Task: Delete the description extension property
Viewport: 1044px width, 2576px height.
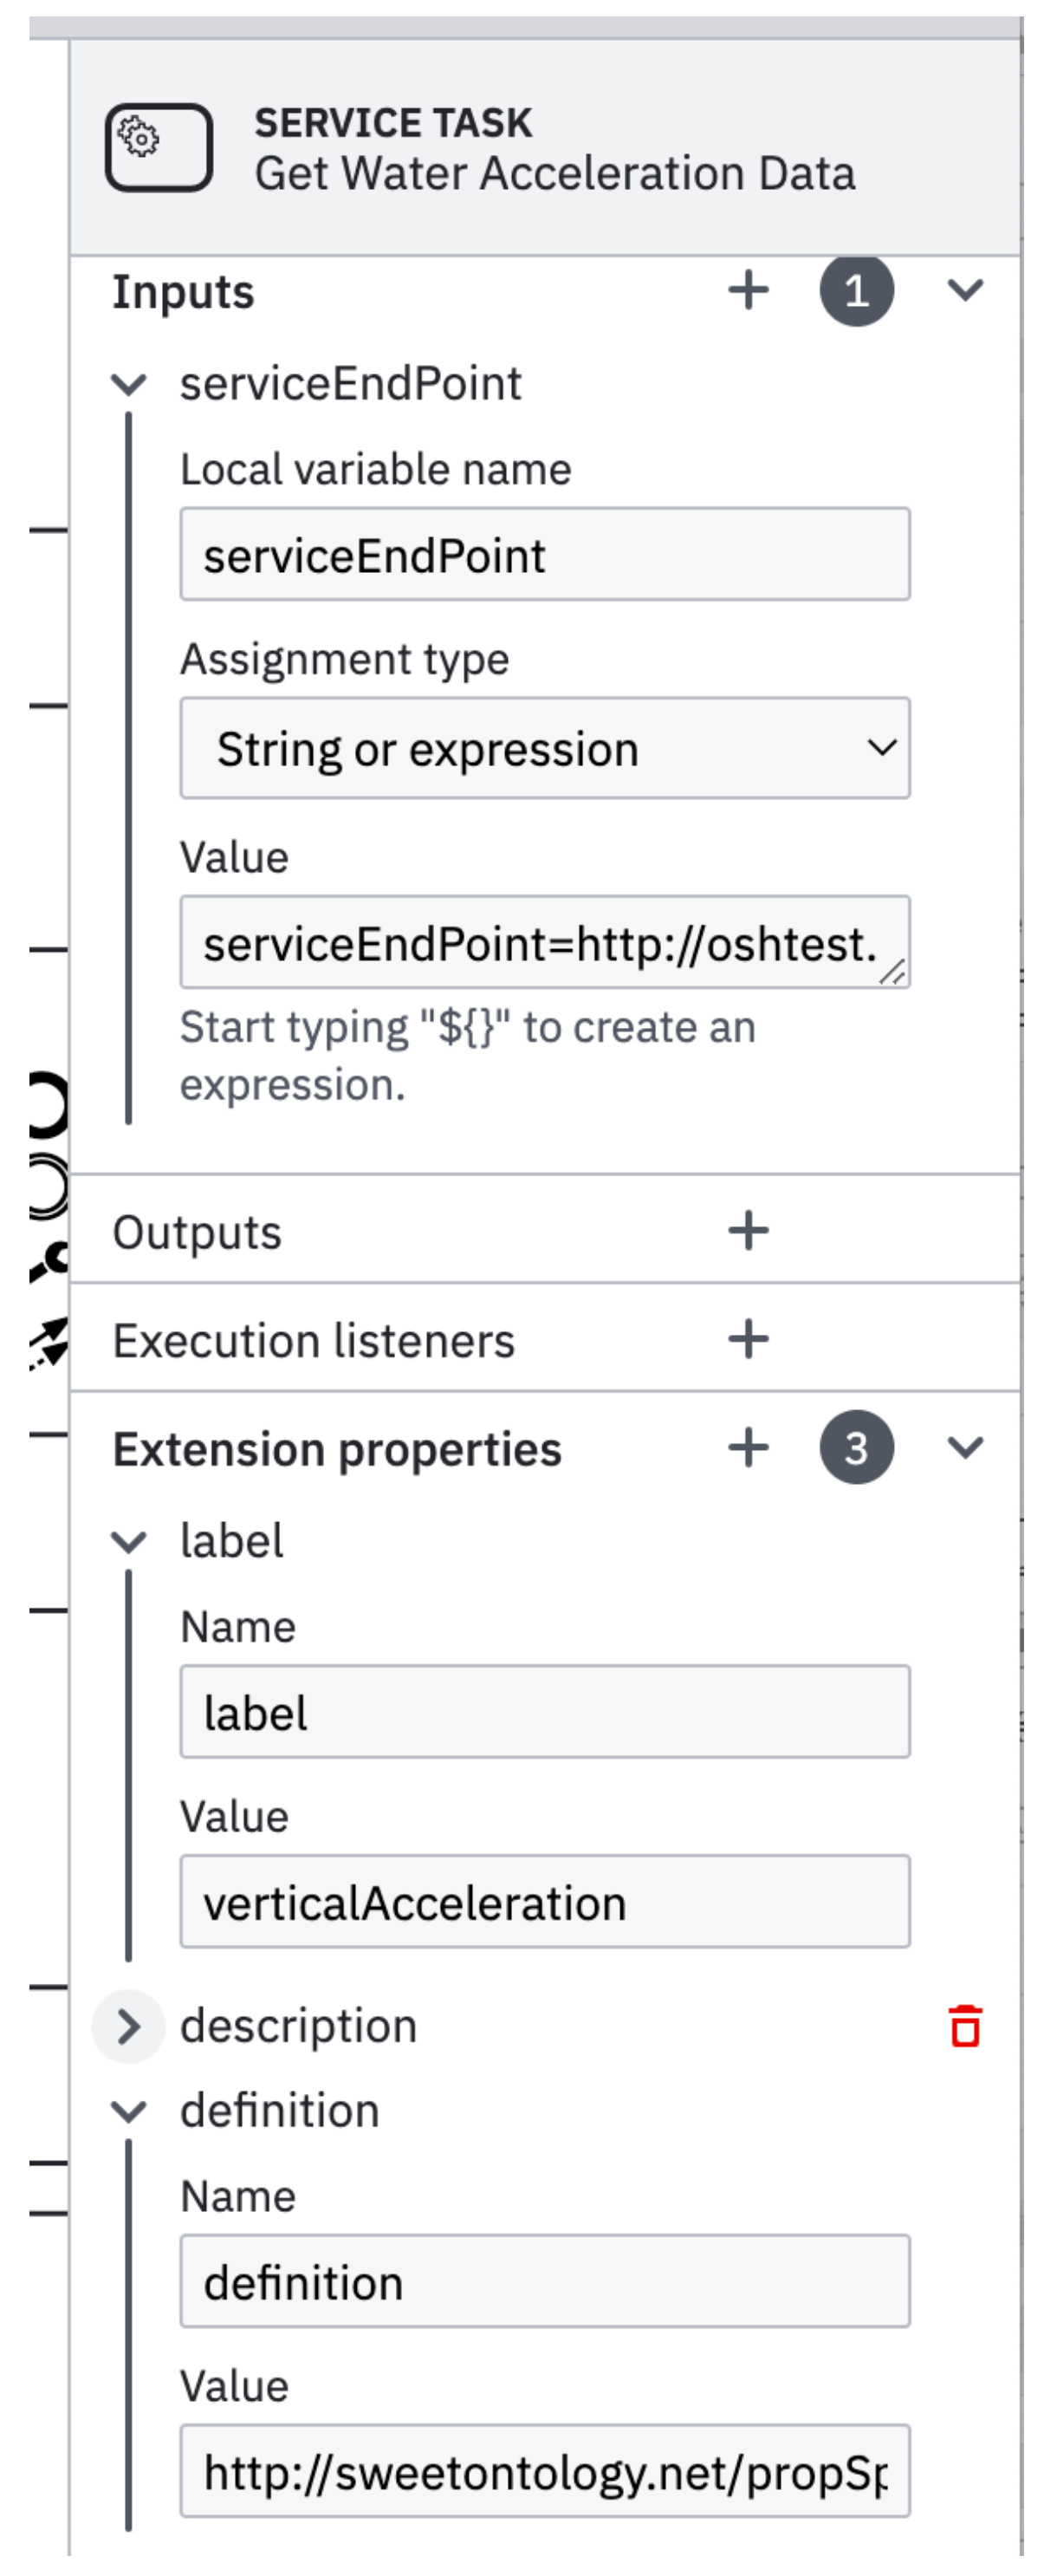Action: pyautogui.click(x=965, y=2026)
